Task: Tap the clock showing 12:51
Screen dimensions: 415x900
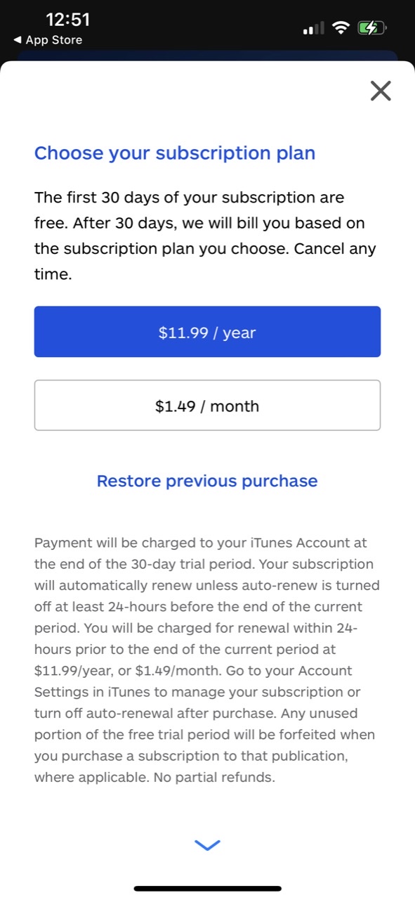Action: tap(67, 19)
